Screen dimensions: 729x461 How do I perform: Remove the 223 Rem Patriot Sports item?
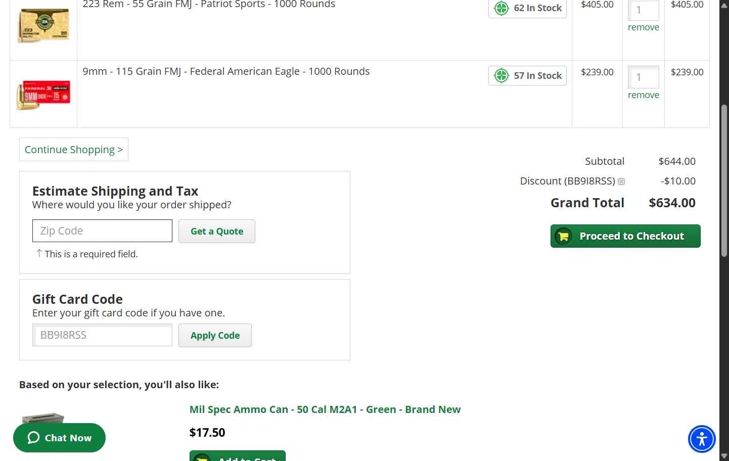[643, 27]
